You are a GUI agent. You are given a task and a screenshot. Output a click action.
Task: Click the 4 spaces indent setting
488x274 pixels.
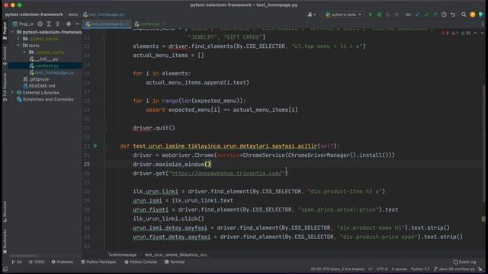coord(400,269)
